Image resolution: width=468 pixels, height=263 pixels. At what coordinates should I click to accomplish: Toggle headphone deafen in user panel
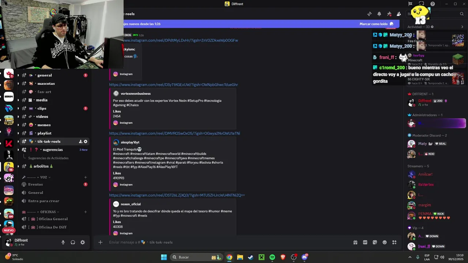tap(73, 242)
